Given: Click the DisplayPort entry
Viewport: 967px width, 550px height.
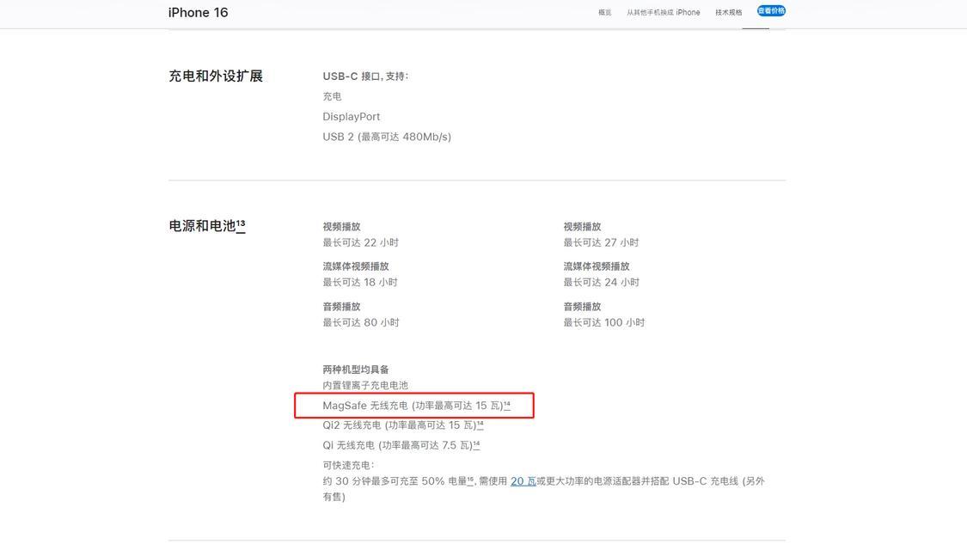Looking at the screenshot, I should coord(351,117).
